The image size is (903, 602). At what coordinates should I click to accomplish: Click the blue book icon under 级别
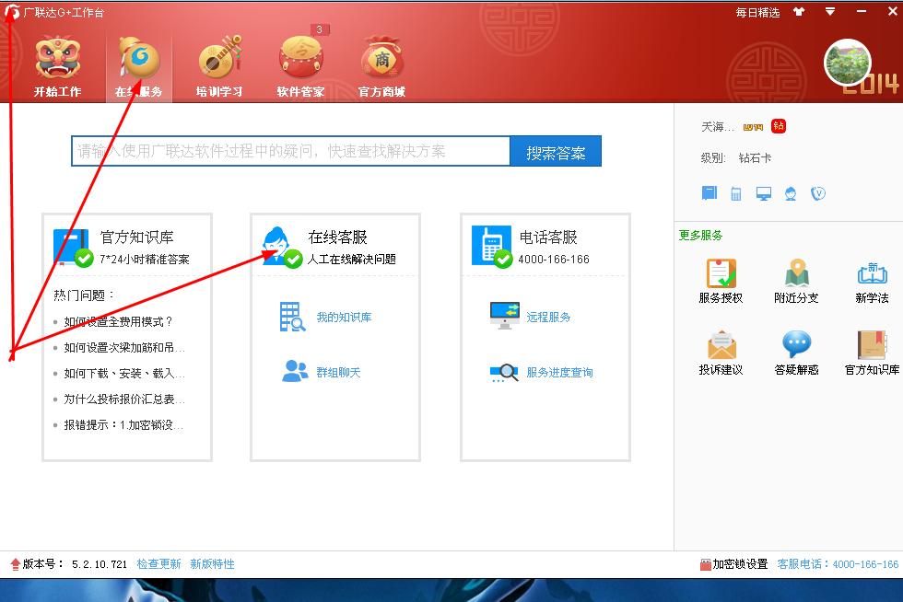[x=709, y=192]
